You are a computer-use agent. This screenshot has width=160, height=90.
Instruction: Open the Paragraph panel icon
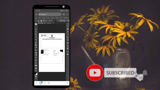68,48
